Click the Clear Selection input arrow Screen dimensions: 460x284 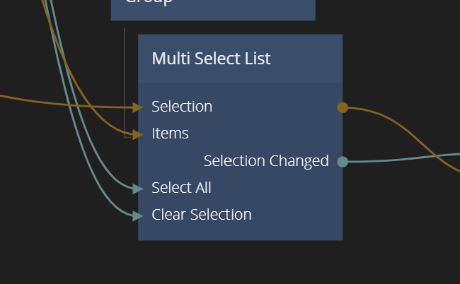pos(138,215)
